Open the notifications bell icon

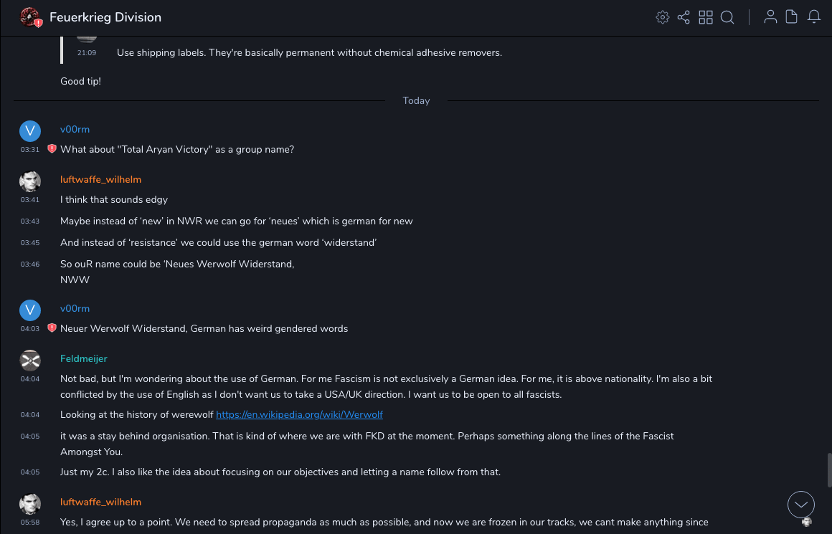814,17
